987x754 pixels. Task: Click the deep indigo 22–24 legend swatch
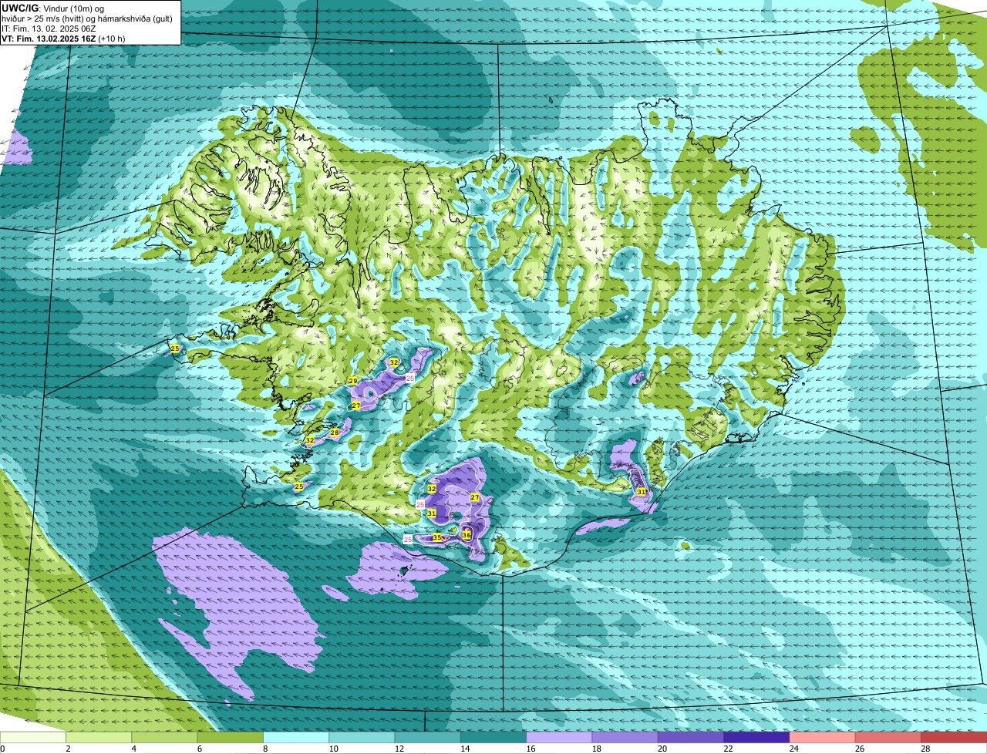(756, 737)
